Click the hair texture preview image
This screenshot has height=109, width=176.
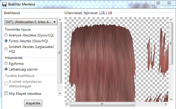tap(116, 59)
